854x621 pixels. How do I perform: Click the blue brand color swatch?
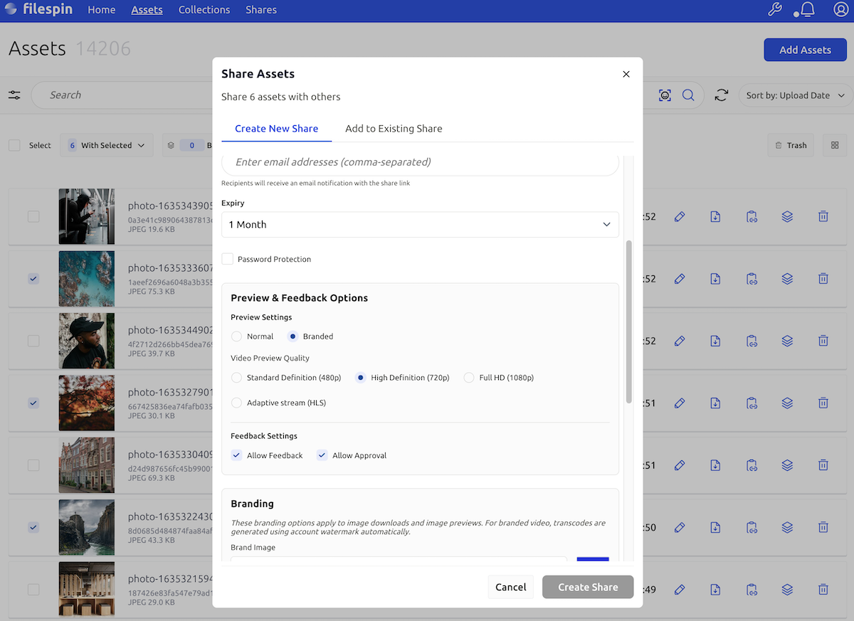592,560
